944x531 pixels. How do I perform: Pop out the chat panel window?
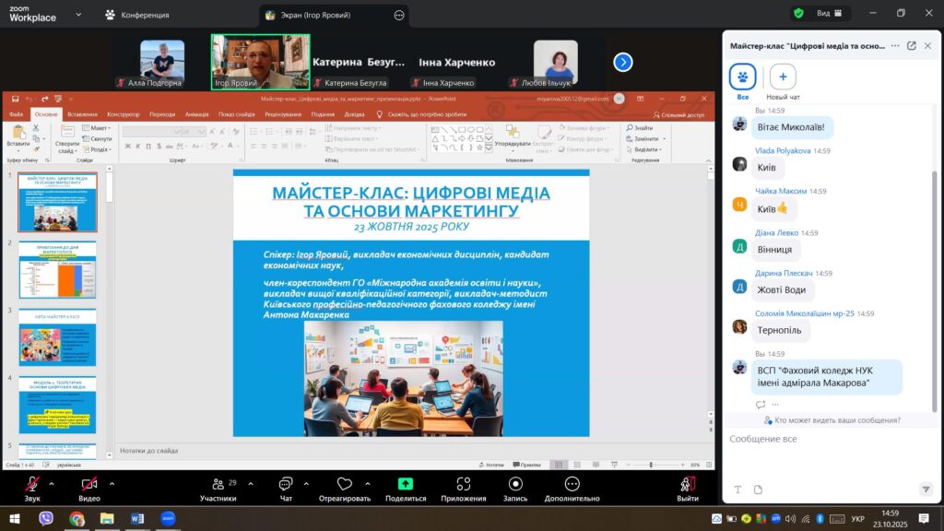point(912,45)
